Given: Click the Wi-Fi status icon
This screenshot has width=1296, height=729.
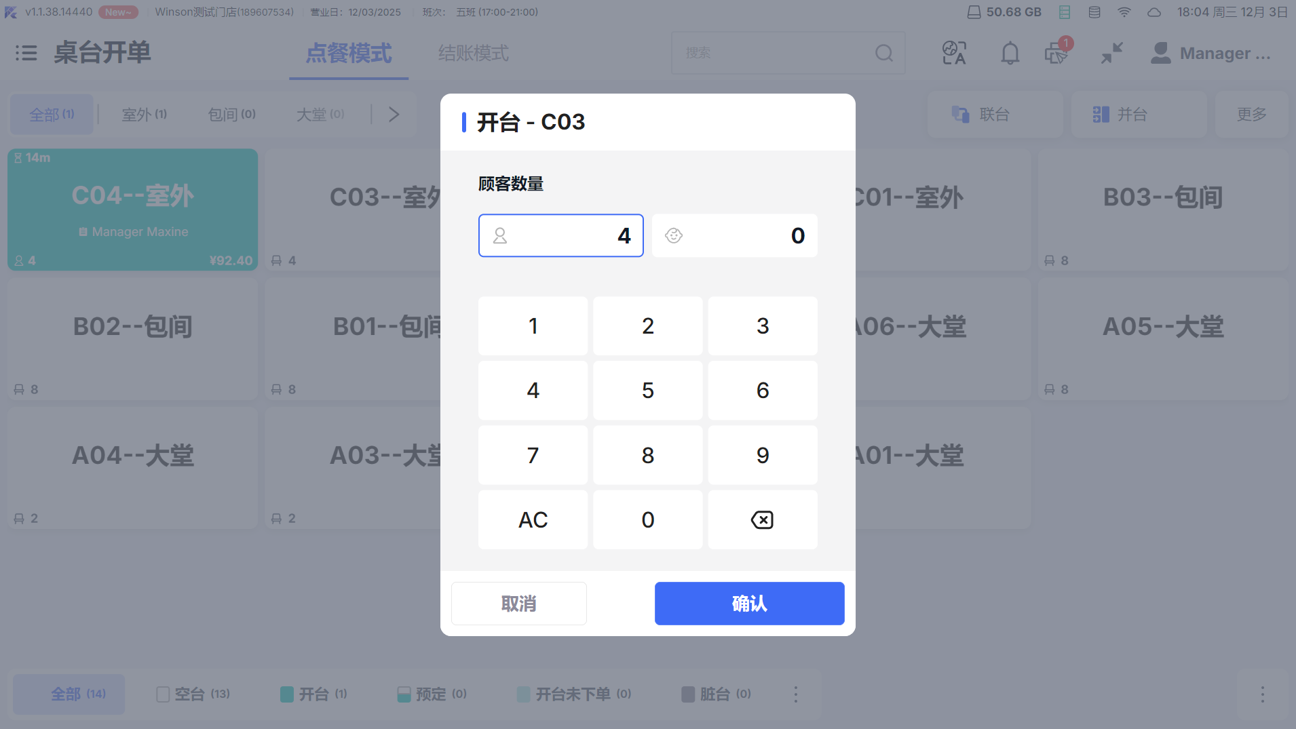Looking at the screenshot, I should [x=1124, y=12].
